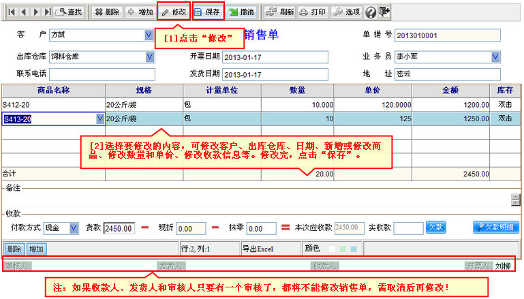Go to the previous record

click(23, 12)
